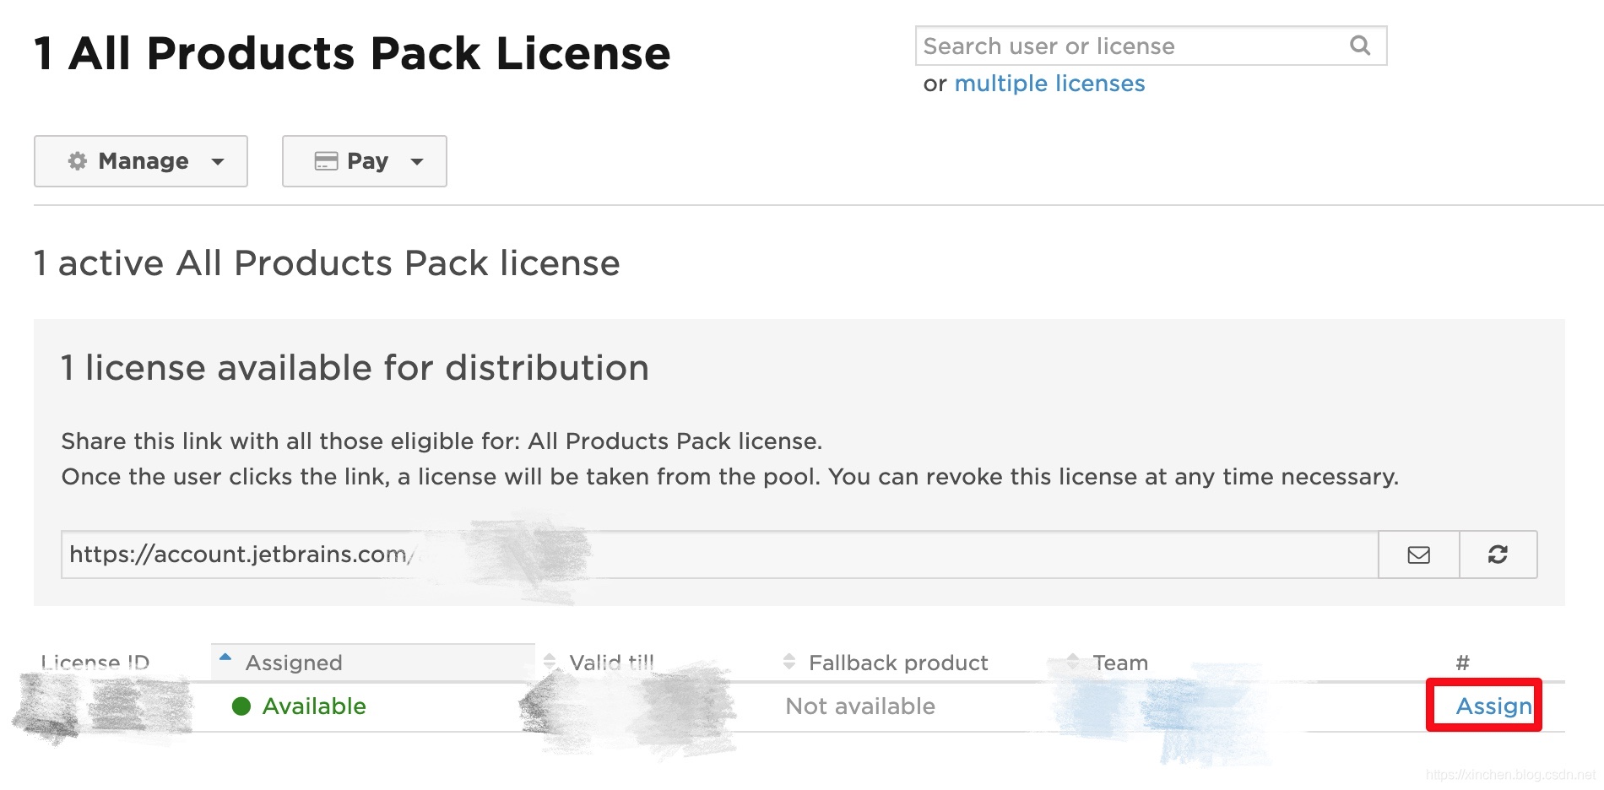Open the multiple licenses link
1604x790 pixels.
1049,84
